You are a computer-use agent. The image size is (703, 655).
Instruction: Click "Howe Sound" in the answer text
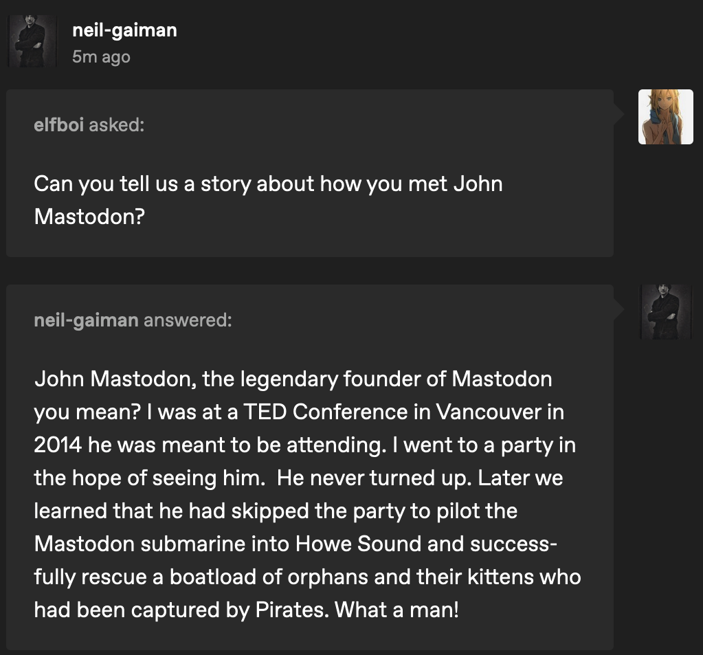pyautogui.click(x=358, y=544)
